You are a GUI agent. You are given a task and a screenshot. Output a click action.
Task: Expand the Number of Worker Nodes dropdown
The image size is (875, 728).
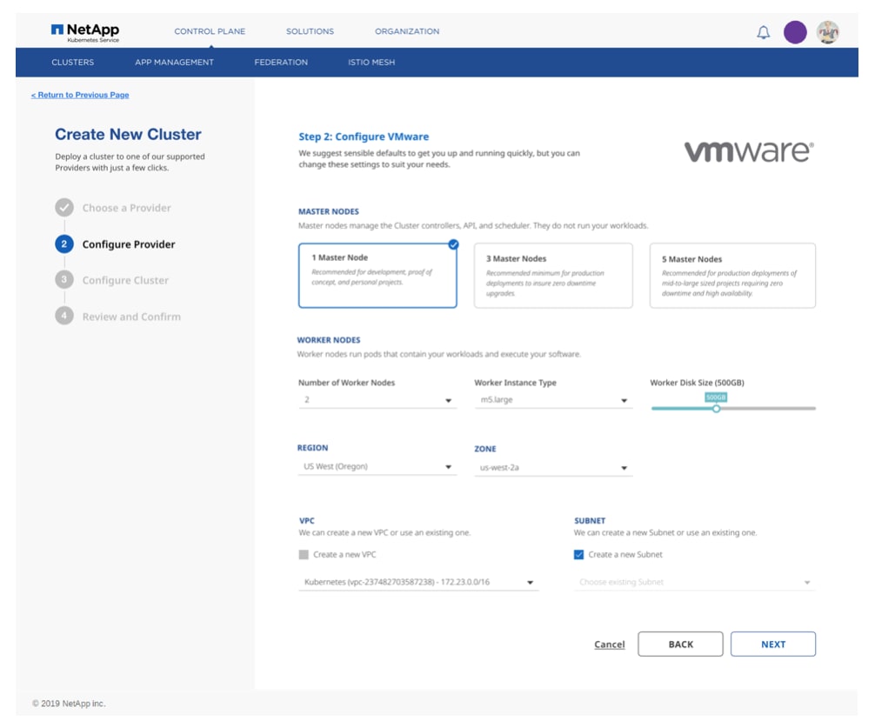(x=377, y=400)
